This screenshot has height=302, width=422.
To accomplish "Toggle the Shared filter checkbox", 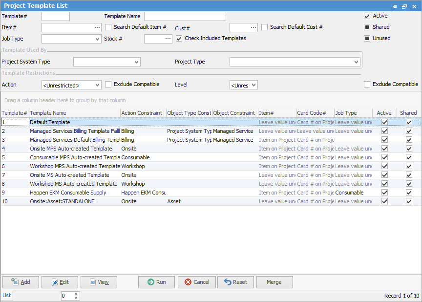I will click(367, 27).
